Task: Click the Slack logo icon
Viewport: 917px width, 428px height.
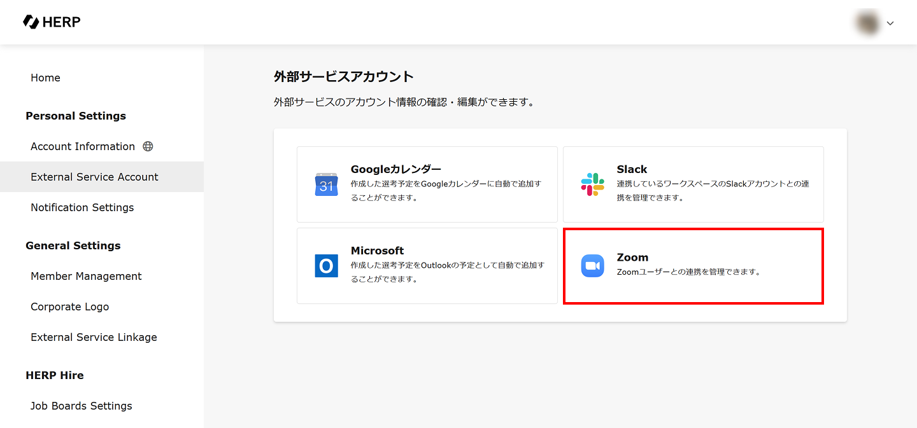Action: [x=593, y=184]
